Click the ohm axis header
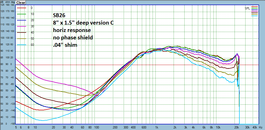 pyautogui.click(x=7, y=2)
